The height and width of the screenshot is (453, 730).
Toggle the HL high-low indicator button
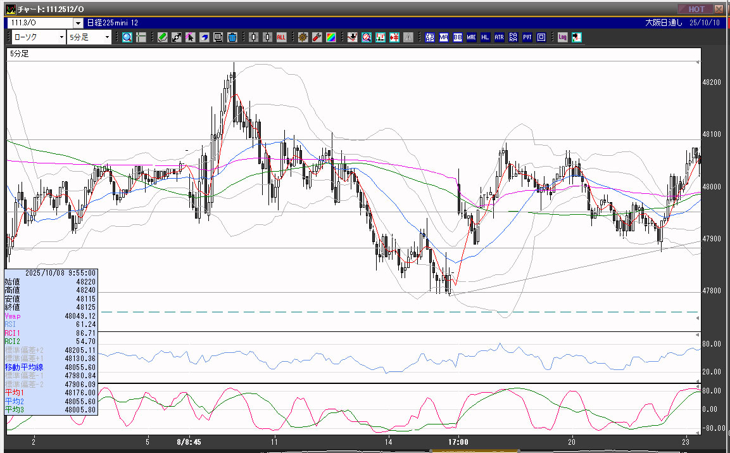tap(485, 37)
